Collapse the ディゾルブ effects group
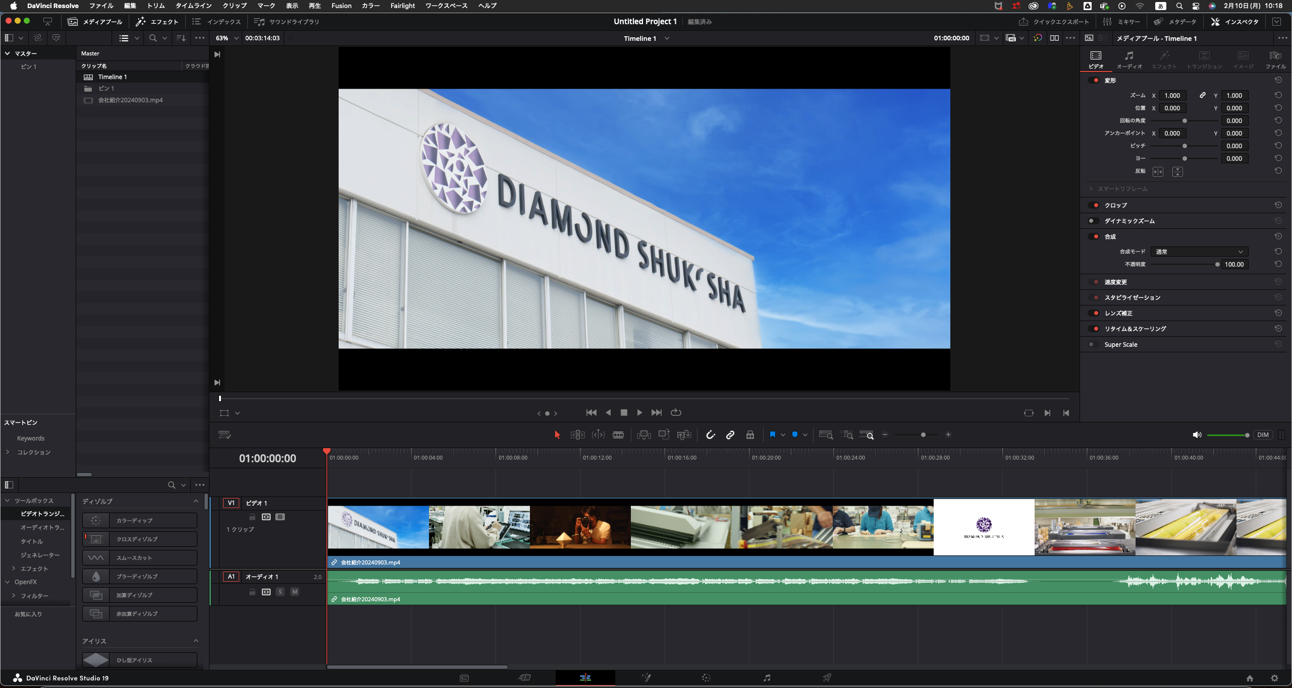The height and width of the screenshot is (688, 1292). click(196, 502)
